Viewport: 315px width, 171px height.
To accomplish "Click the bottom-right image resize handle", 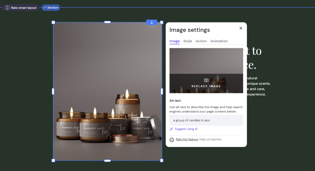I will pyautogui.click(x=162, y=160).
